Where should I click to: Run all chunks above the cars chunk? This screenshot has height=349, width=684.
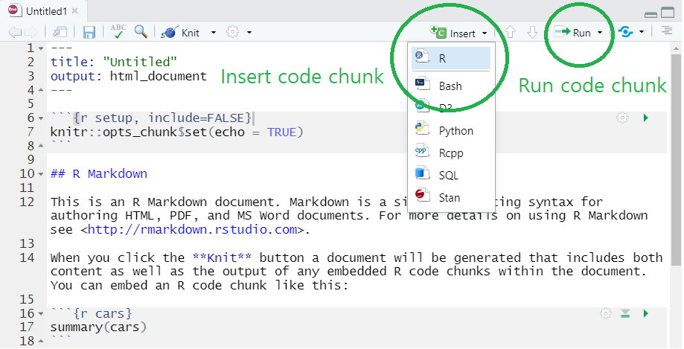(626, 313)
